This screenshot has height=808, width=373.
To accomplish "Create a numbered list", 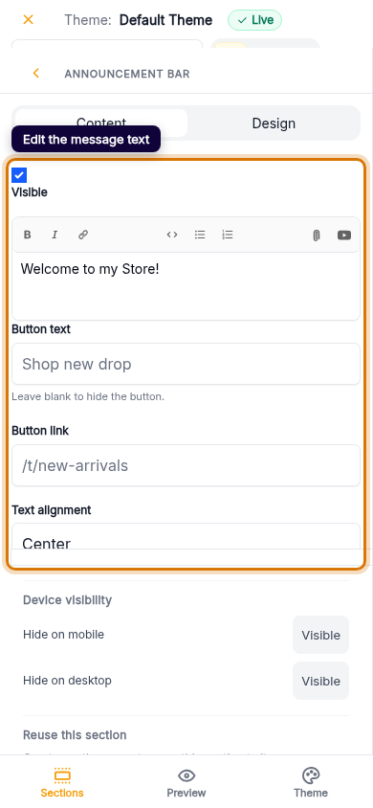I will (x=228, y=235).
